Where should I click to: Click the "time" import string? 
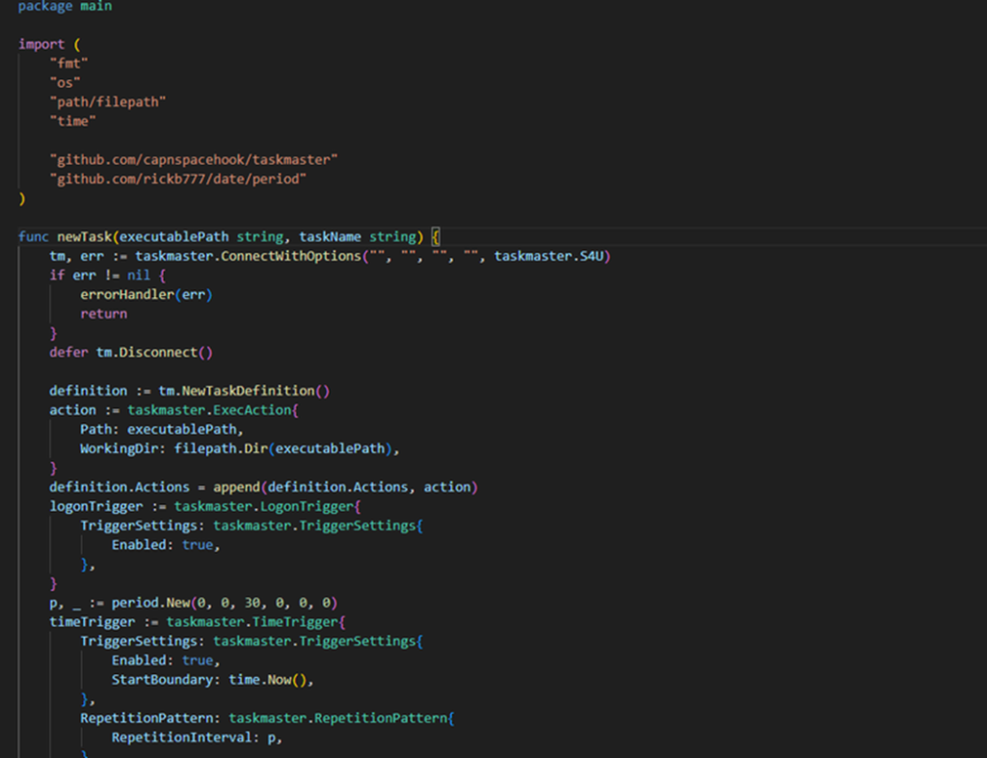pyautogui.click(x=73, y=121)
